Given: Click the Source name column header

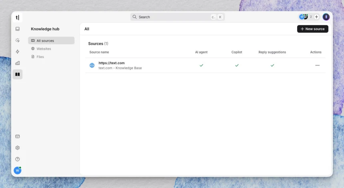Looking at the screenshot, I should [x=99, y=52].
